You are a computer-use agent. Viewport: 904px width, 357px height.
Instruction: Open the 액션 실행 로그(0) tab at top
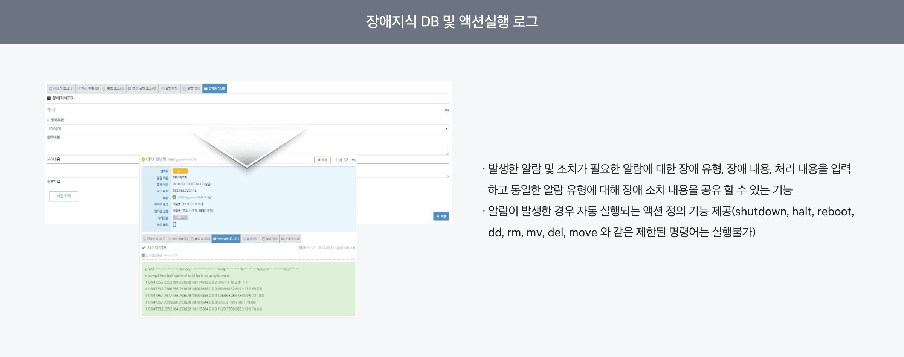pos(142,88)
